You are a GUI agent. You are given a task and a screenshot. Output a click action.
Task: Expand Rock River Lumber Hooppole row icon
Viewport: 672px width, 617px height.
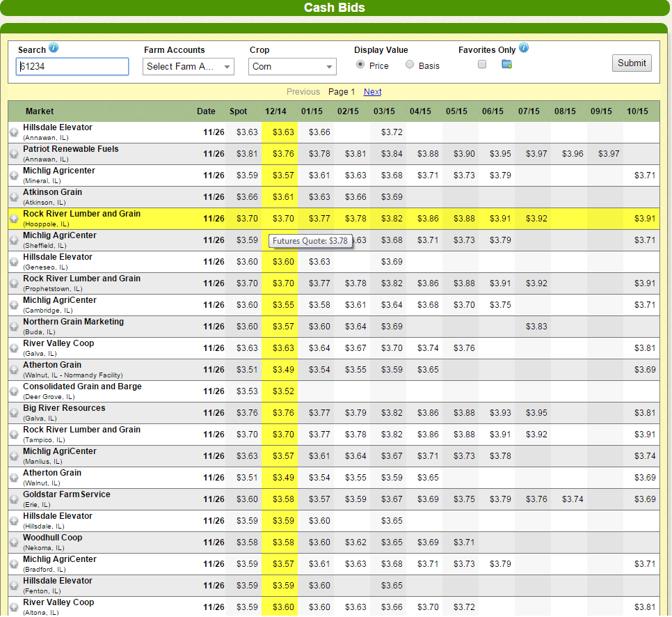(14, 219)
